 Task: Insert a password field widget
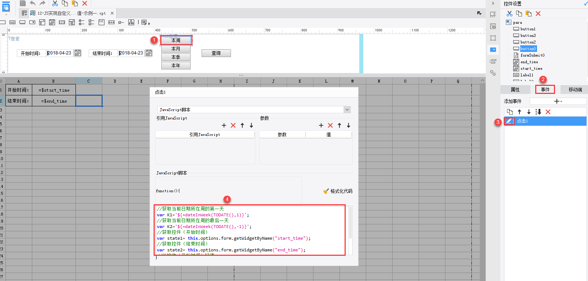click(111, 22)
